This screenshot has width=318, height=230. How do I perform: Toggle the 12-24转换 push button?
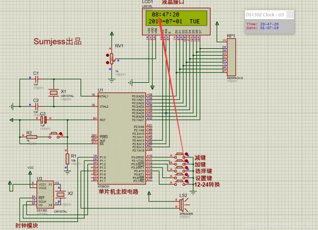click(180, 182)
